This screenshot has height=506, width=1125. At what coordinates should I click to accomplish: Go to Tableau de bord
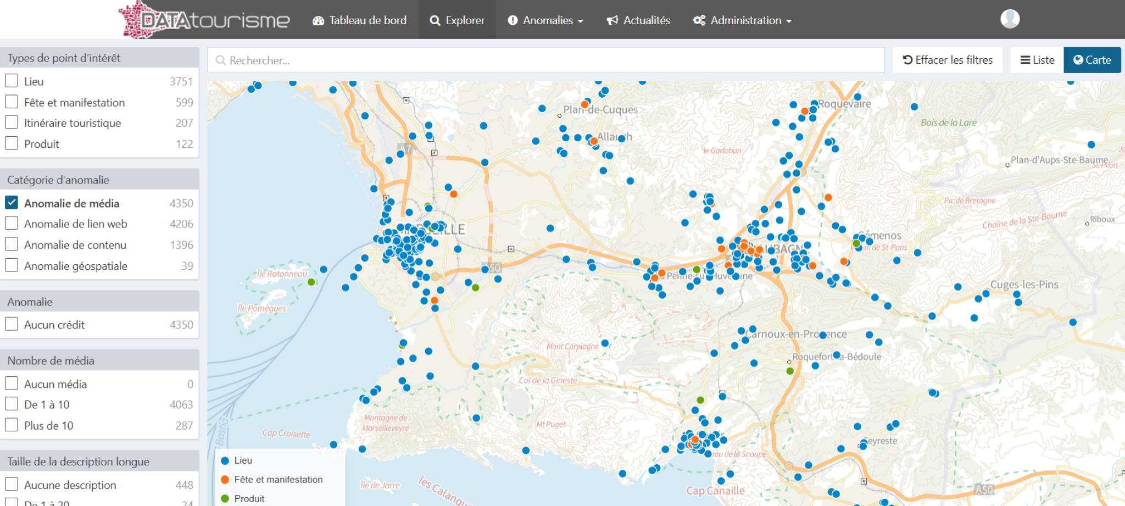click(367, 20)
